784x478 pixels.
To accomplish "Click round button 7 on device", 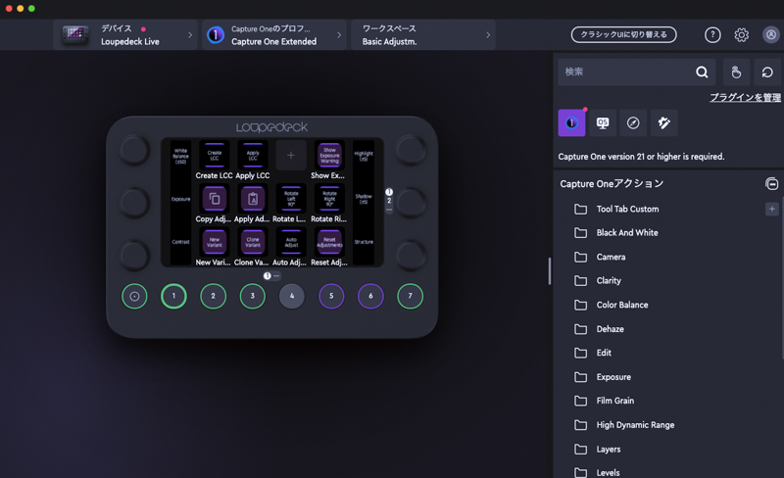I will pyautogui.click(x=410, y=296).
